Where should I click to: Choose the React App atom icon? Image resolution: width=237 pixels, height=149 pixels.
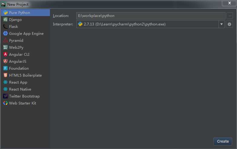5,82
